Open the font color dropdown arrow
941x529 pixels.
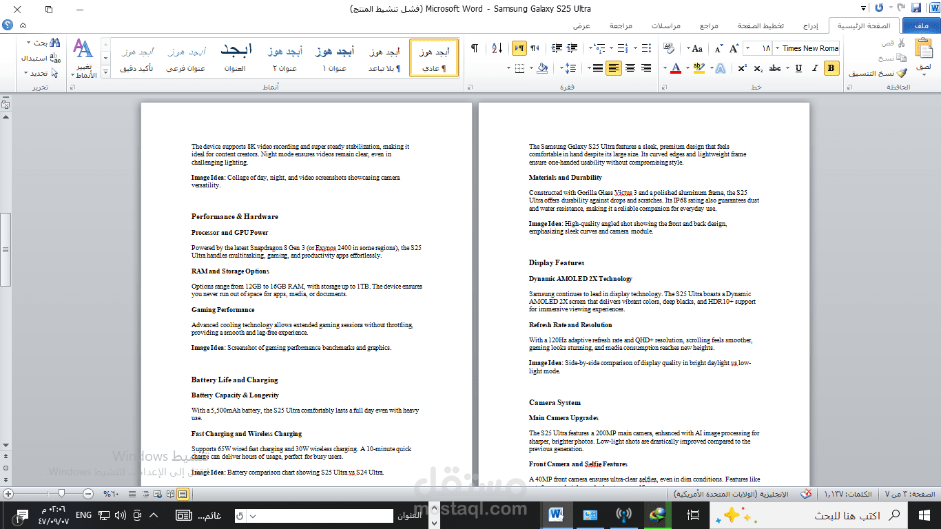(x=665, y=68)
